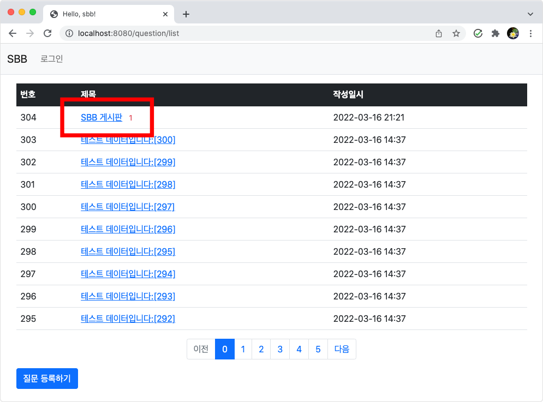Open 테스트 데이터입니다:[294] question
Viewport: 543px width, 402px height.
coord(128,274)
